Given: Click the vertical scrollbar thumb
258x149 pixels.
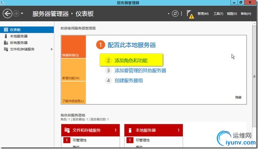Looking at the screenshot, I should click(x=254, y=76).
